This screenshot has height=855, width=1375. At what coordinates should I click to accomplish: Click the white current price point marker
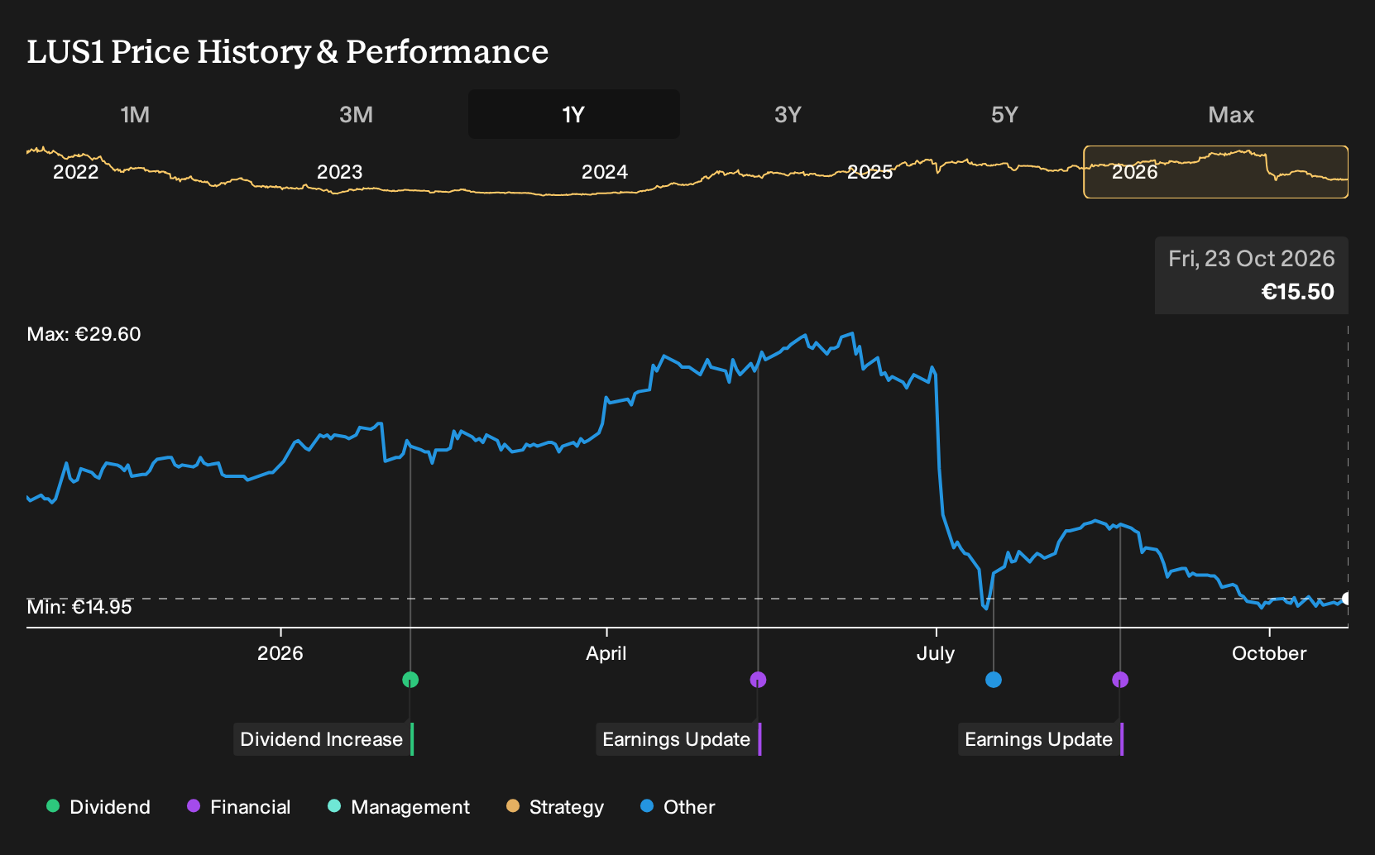(x=1347, y=599)
